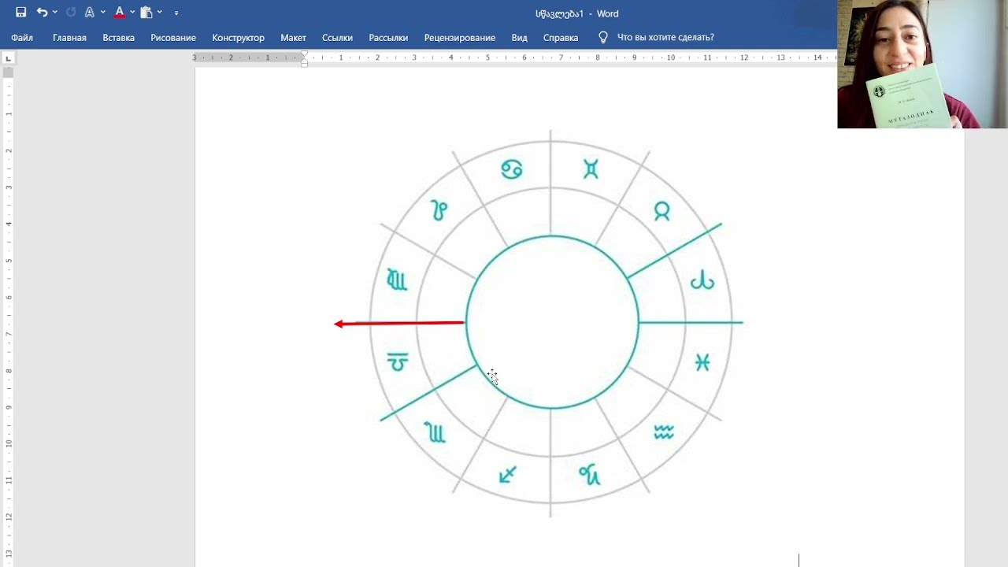
Task: Open the Ссылки tab
Action: click(x=337, y=38)
